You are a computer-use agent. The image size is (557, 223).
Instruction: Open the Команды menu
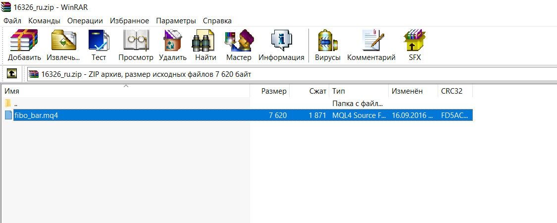click(45, 21)
